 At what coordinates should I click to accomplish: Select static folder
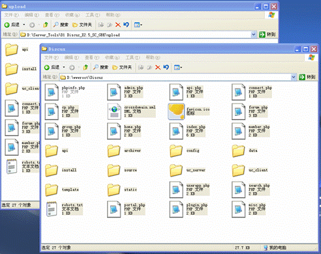pos(114,190)
